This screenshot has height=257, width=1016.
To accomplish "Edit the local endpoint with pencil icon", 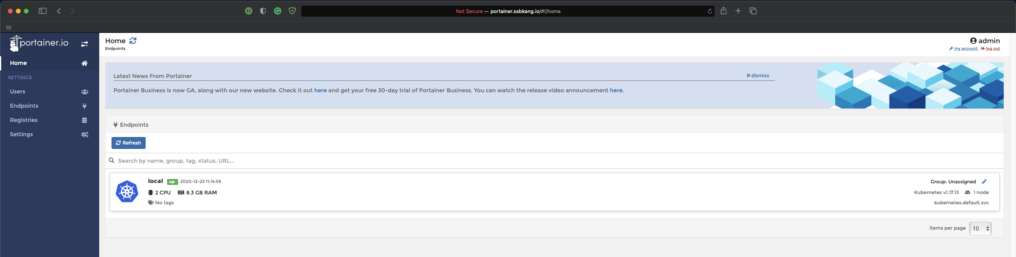I will pos(984,182).
